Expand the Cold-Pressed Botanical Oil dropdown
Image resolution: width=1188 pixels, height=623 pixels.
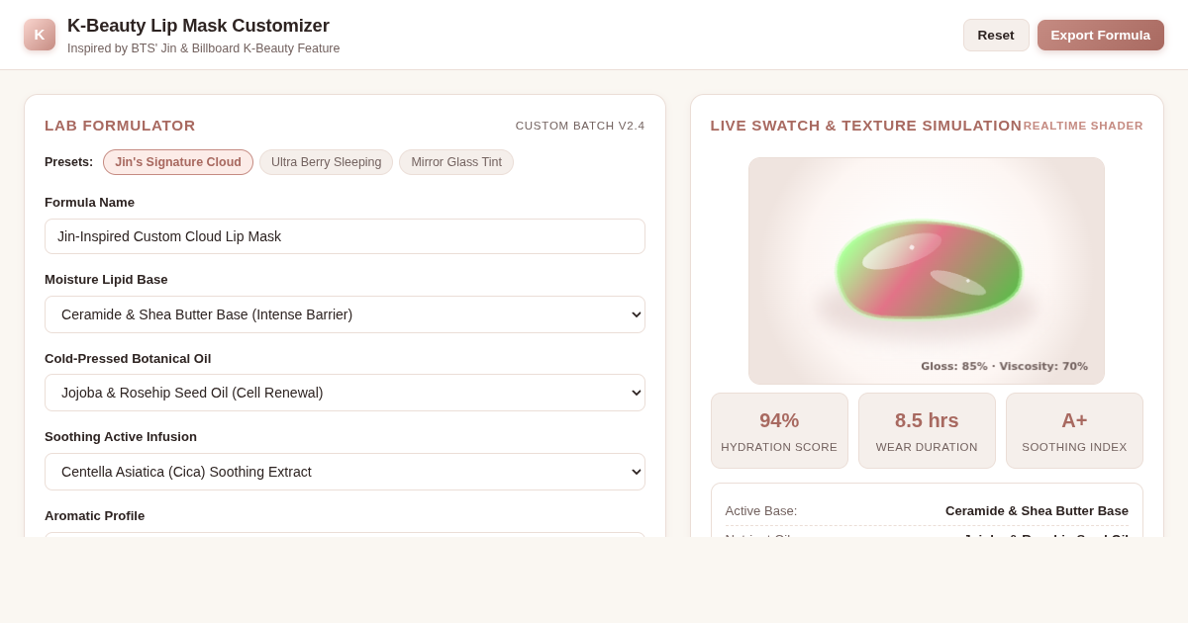(x=345, y=393)
